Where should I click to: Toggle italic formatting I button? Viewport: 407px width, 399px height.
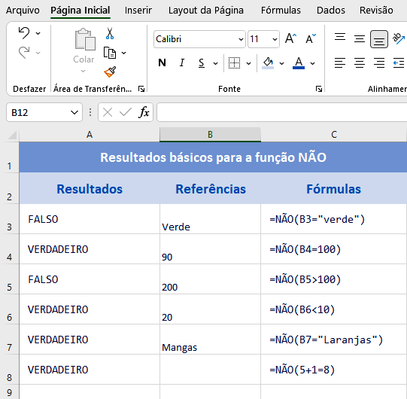coord(182,63)
